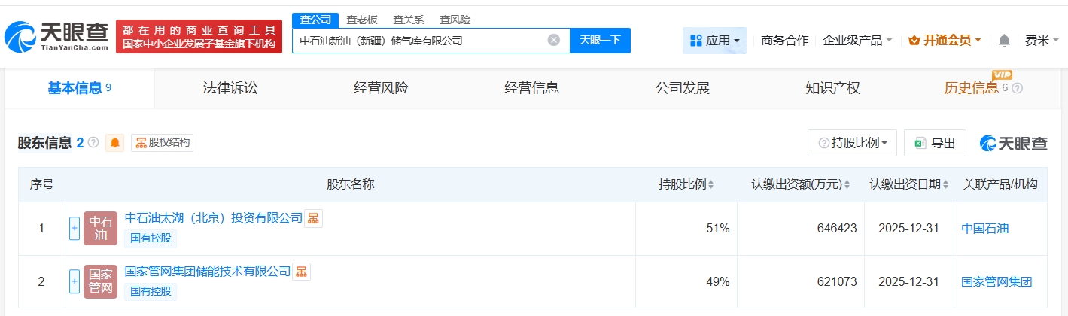Click help icon beside 历史信息 tab

pyautogui.click(x=1018, y=88)
